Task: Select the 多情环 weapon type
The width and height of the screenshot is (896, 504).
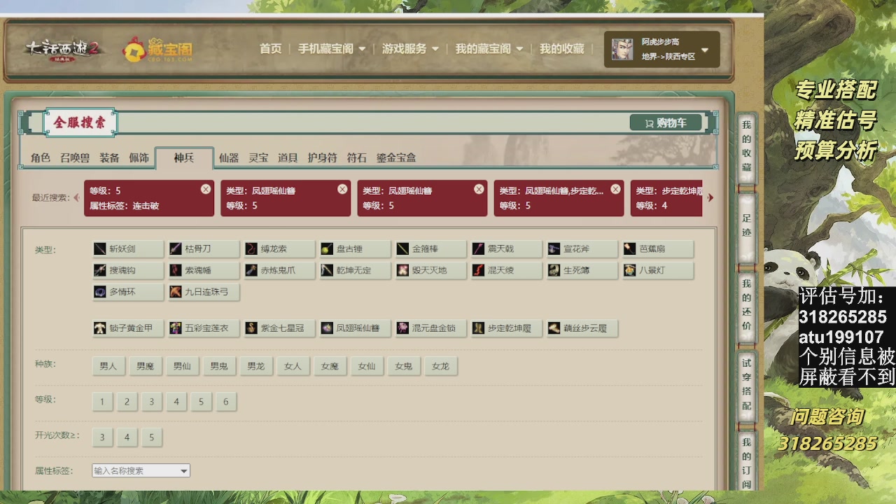Action: (128, 292)
